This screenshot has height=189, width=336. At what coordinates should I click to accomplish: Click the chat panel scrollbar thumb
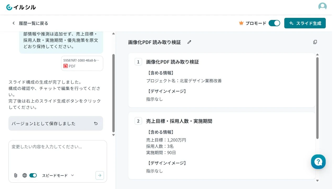click(x=113, y=93)
